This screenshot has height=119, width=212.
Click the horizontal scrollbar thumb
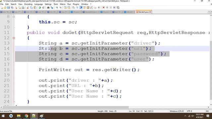coord(66,107)
